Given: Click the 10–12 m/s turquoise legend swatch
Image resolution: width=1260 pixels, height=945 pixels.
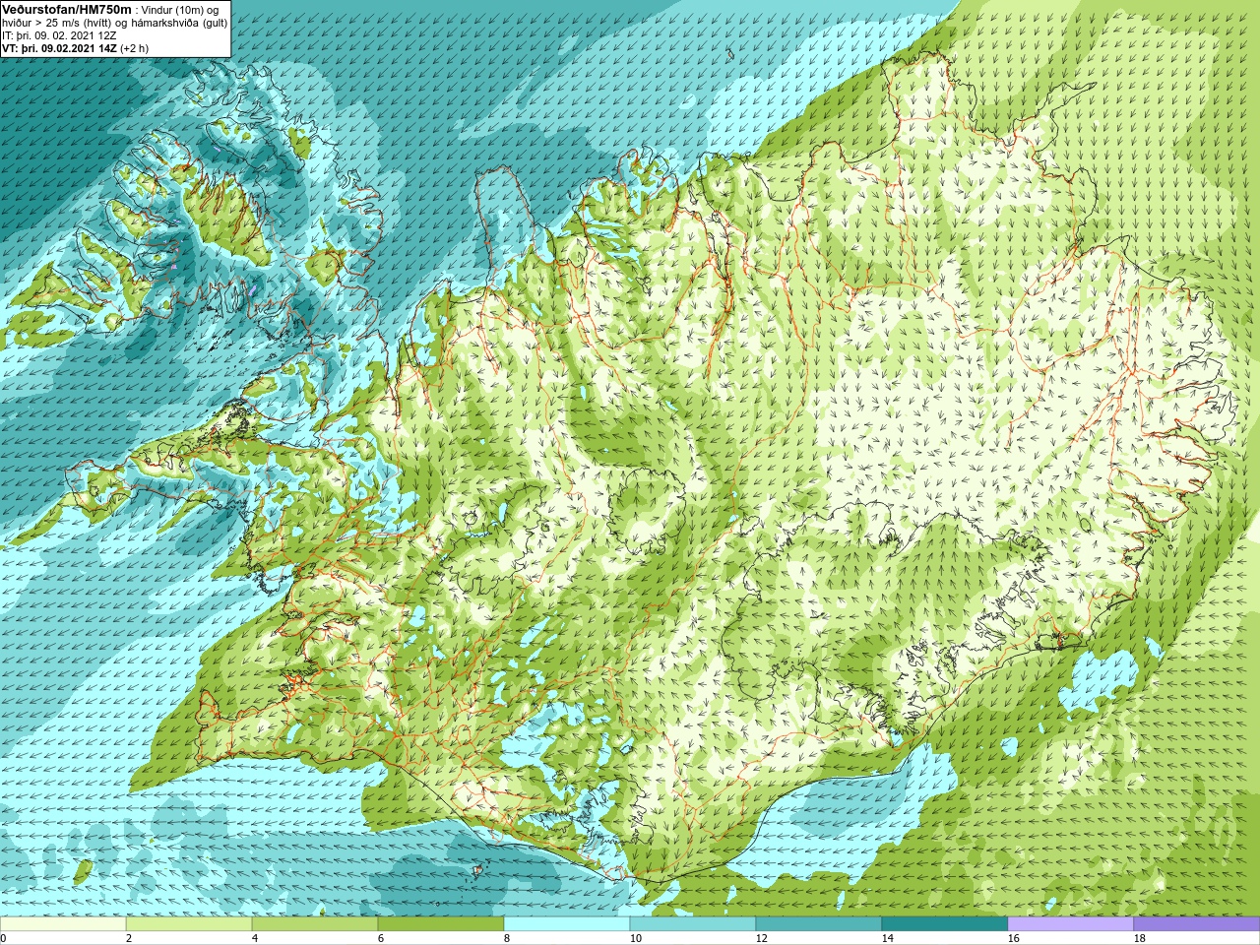Looking at the screenshot, I should pos(693,924).
